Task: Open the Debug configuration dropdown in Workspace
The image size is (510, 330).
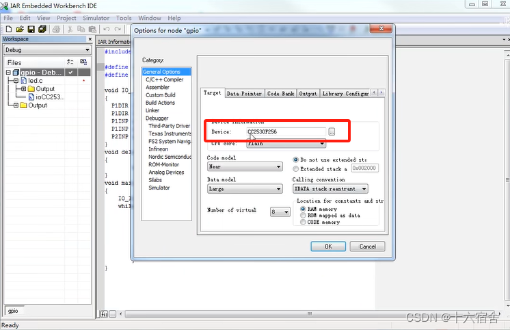Action: click(x=88, y=50)
